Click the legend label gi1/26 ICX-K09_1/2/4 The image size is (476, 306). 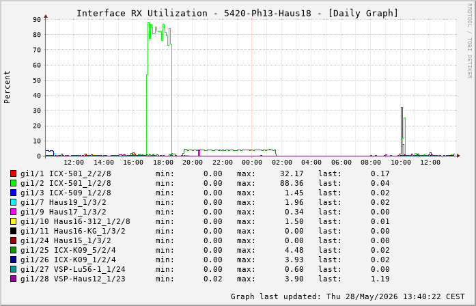click(68, 260)
